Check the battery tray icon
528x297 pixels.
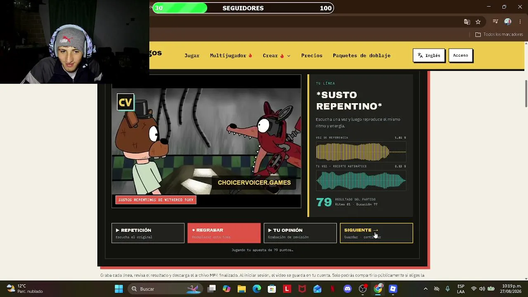491,289
